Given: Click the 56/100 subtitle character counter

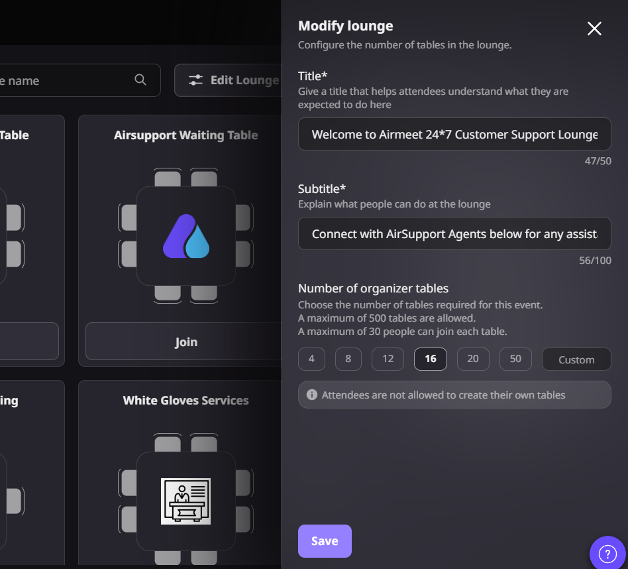Looking at the screenshot, I should click(595, 260).
